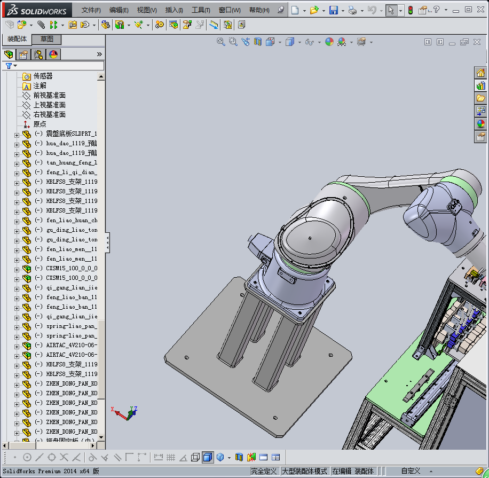
Task: Click the Print icon in toolbar
Action: point(352,10)
